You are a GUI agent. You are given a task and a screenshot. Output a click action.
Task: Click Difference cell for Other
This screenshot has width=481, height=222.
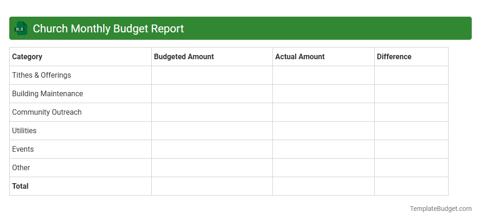point(411,168)
